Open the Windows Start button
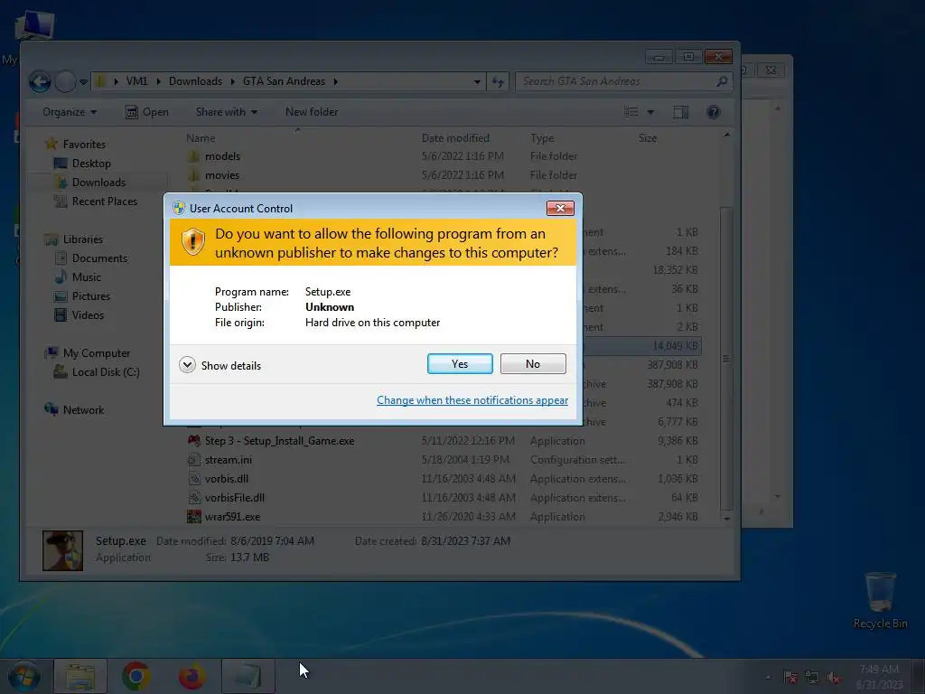Viewport: 925px width, 694px height. (x=23, y=676)
